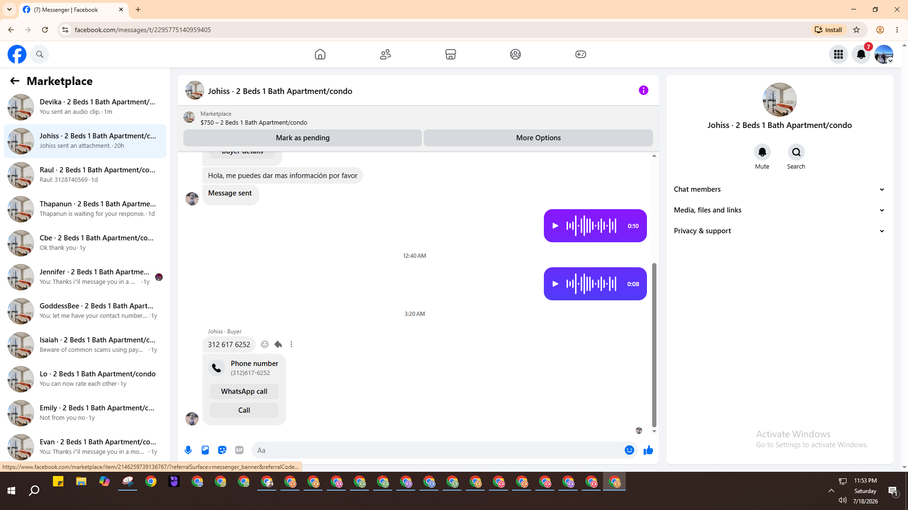908x510 pixels.
Task: Click the Mark as pending button
Action: (x=303, y=138)
